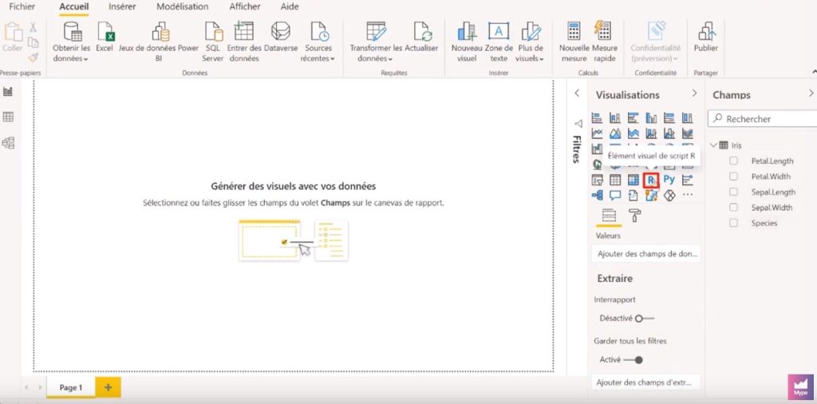The width and height of the screenshot is (817, 404).
Task: Collapse the Champs pane chevron
Action: click(x=811, y=93)
